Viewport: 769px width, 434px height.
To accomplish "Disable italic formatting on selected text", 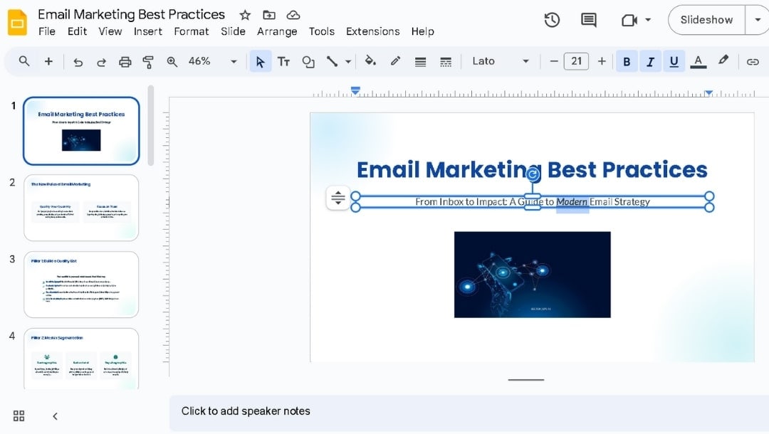I will click(650, 61).
